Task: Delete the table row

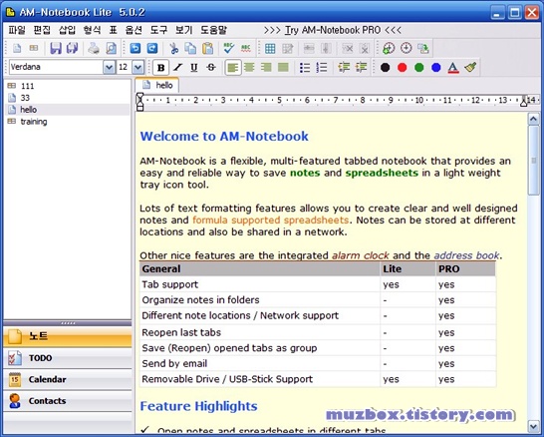Action: pyautogui.click(x=348, y=48)
